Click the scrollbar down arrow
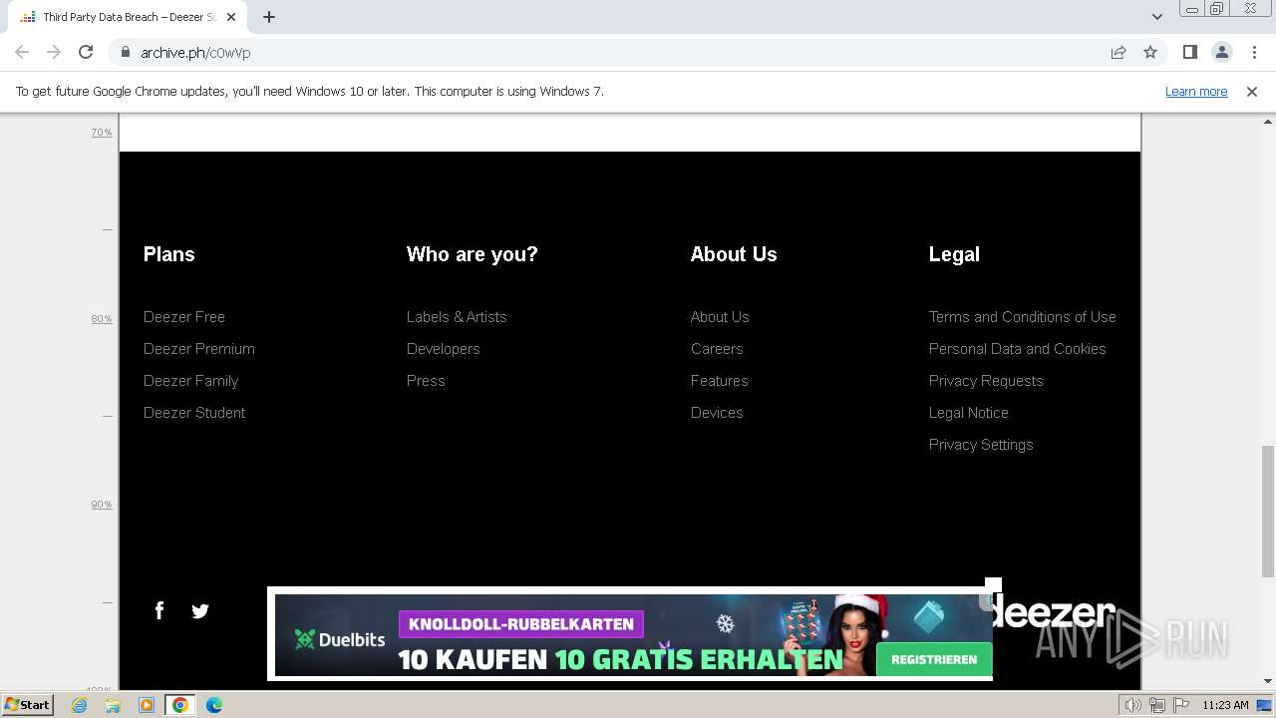The width and height of the screenshot is (1276, 718). pos(1268,681)
